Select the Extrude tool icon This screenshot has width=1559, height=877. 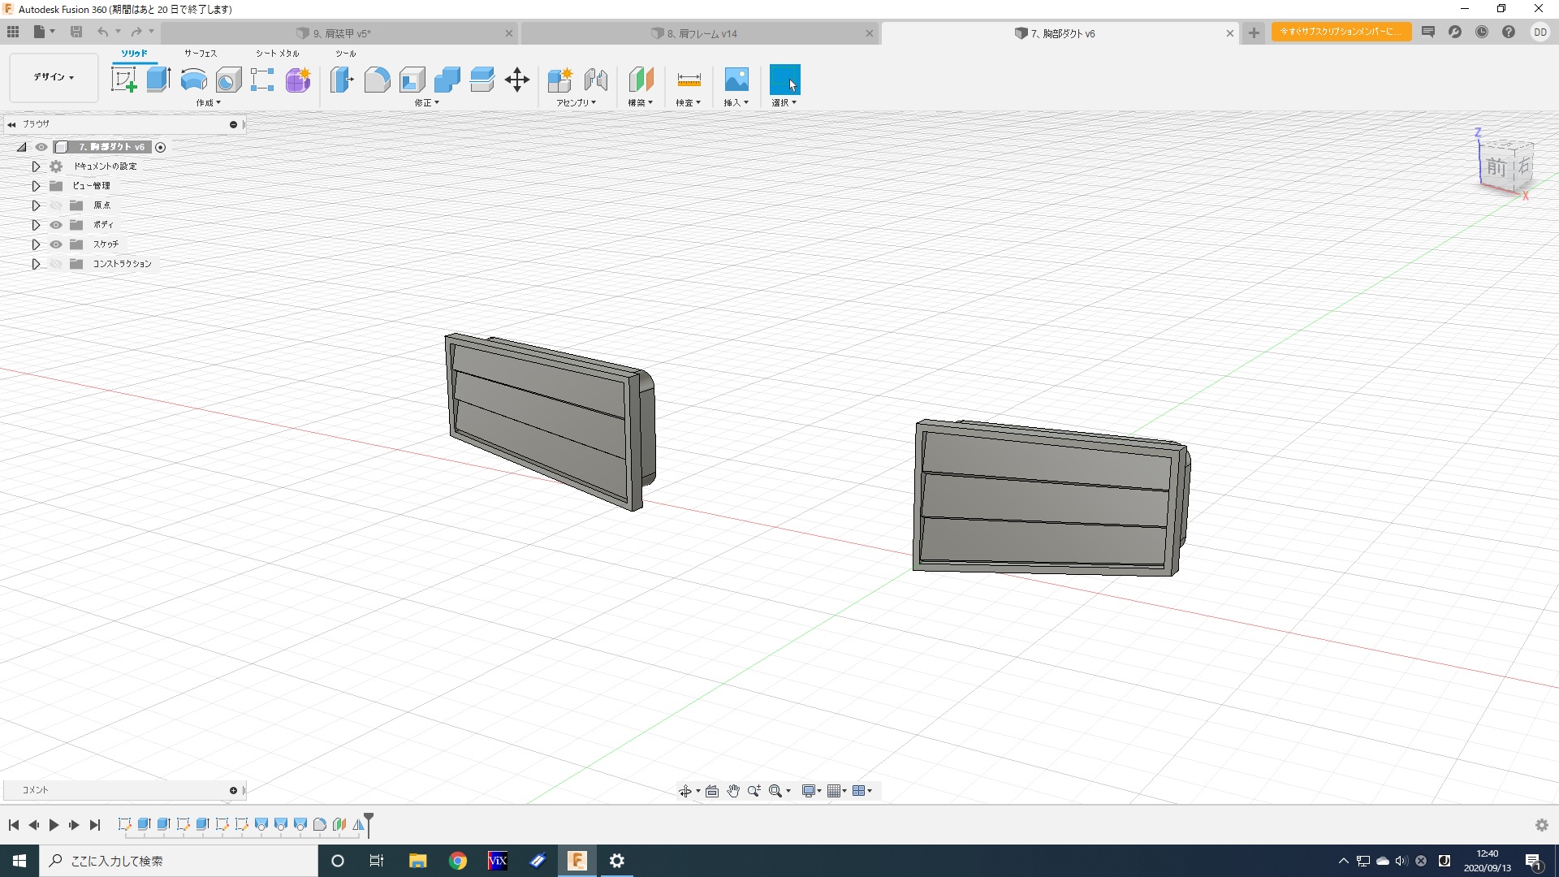[x=158, y=80]
